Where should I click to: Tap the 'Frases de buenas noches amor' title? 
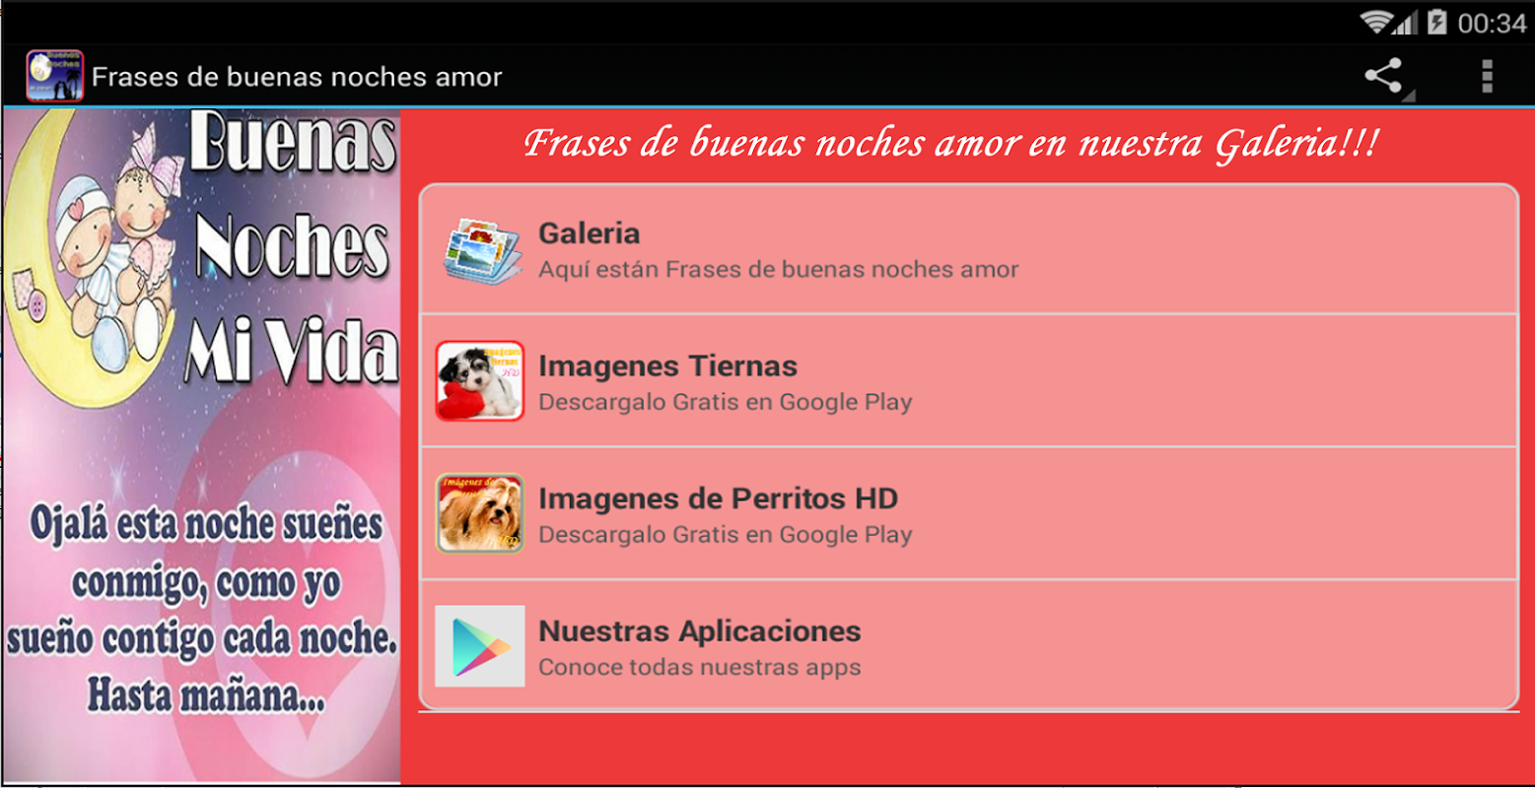pyautogui.click(x=297, y=77)
